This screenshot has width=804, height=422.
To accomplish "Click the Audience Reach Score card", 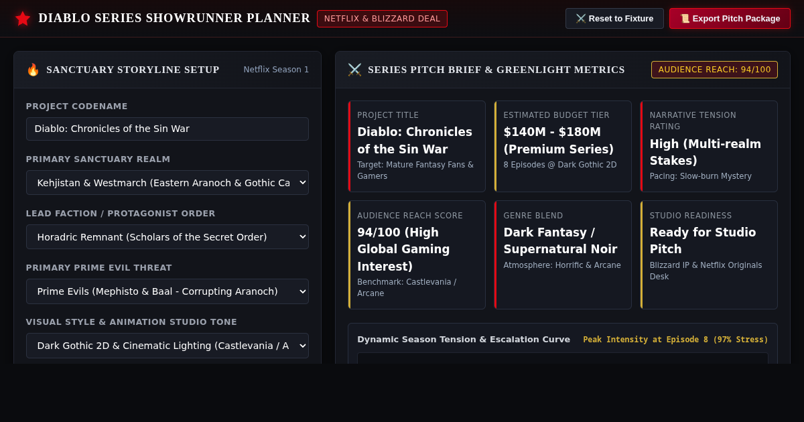I will coord(417,255).
